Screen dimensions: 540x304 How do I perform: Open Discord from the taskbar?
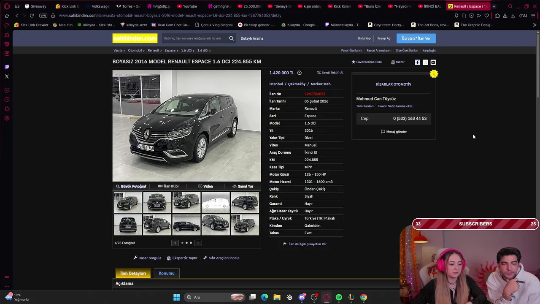tap(302, 297)
